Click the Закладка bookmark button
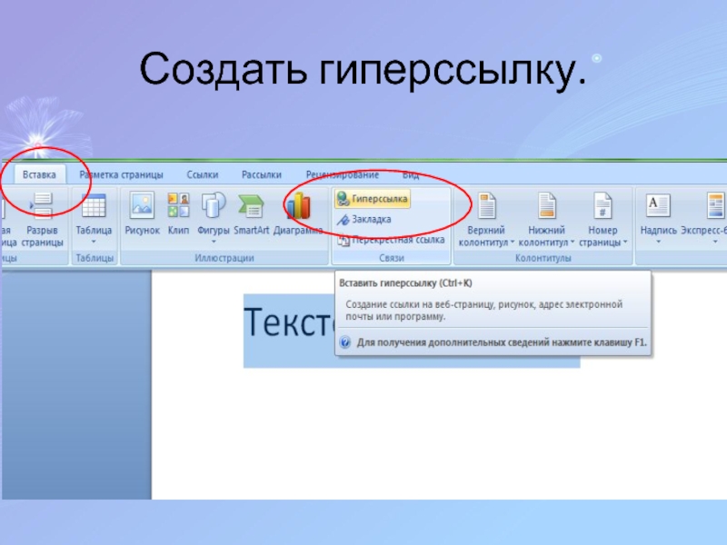The height and width of the screenshot is (545, 727). (364, 219)
